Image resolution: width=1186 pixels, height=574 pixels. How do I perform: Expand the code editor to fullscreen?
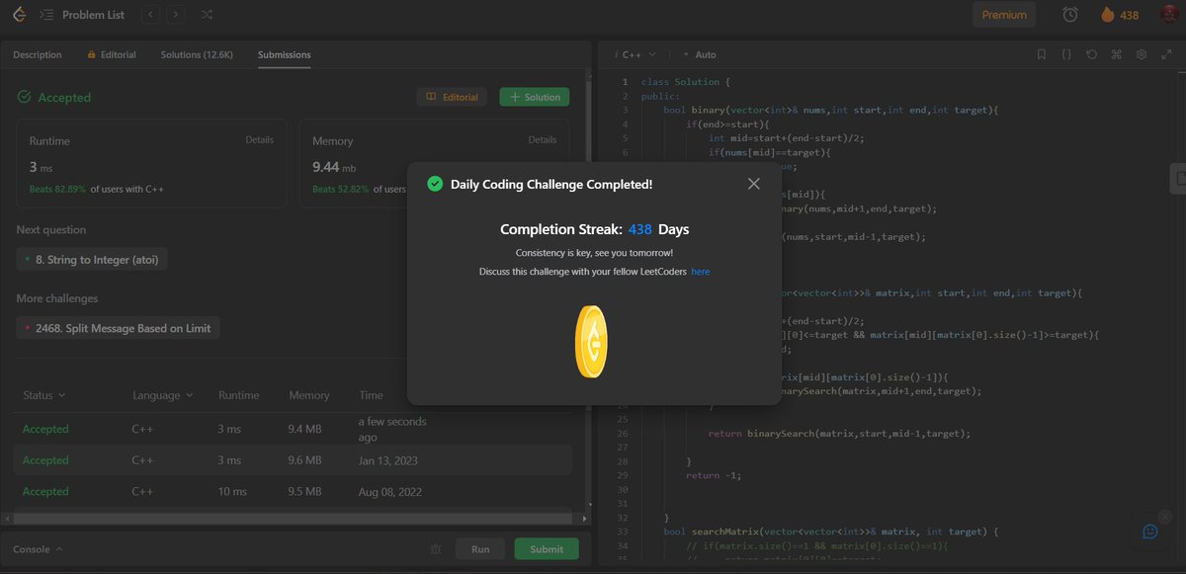pyautogui.click(x=1166, y=54)
